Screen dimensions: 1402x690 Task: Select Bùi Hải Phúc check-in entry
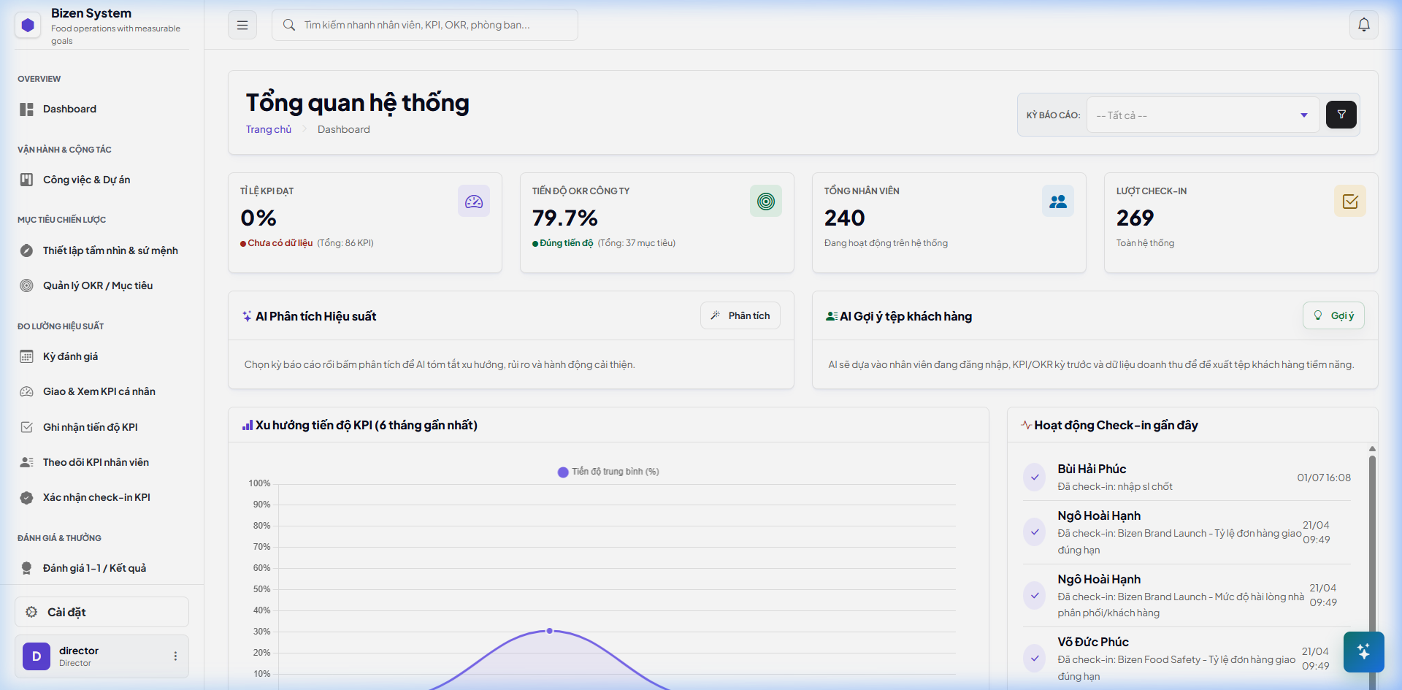[1187, 477]
